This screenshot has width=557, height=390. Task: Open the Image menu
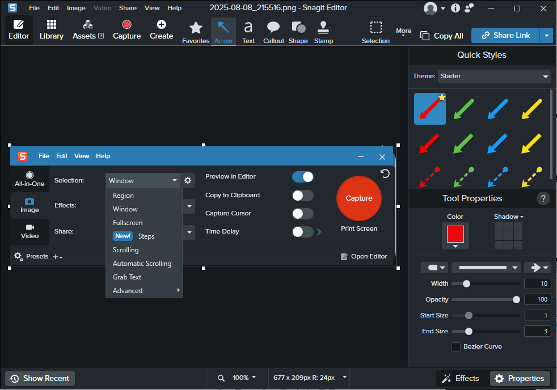[76, 8]
